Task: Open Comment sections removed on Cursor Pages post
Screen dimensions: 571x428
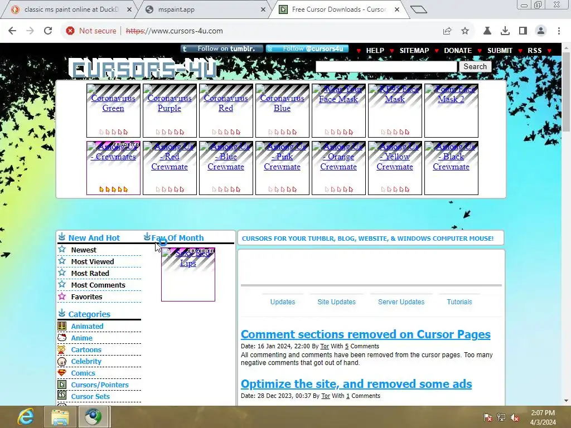Action: (x=366, y=334)
